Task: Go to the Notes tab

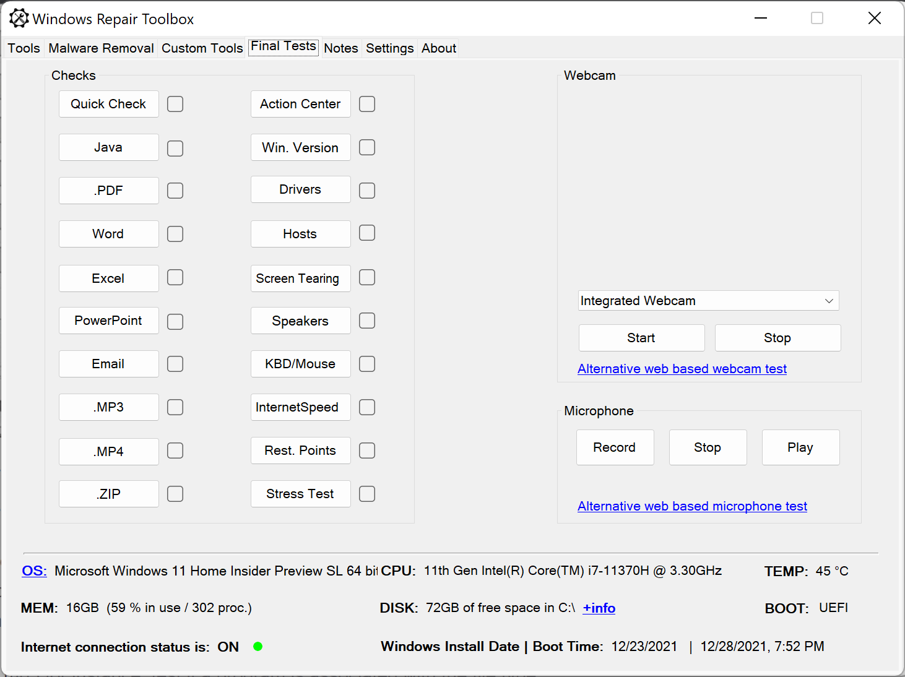Action: click(341, 48)
